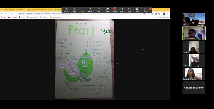Select mariana's video thumbnail
214x109 pixels.
coord(194,47)
